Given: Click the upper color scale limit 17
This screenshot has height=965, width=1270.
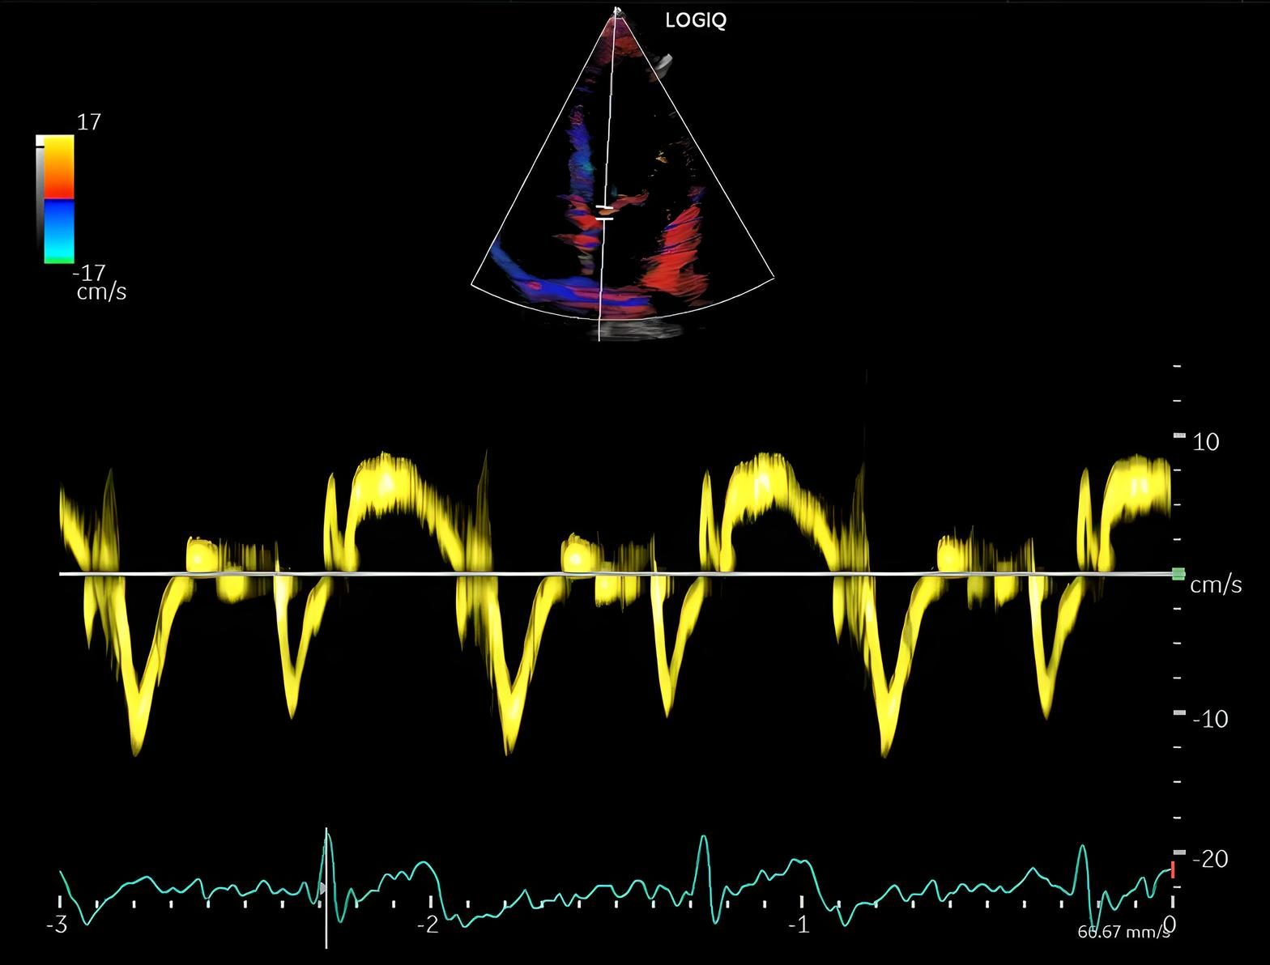Looking at the screenshot, I should pyautogui.click(x=88, y=122).
